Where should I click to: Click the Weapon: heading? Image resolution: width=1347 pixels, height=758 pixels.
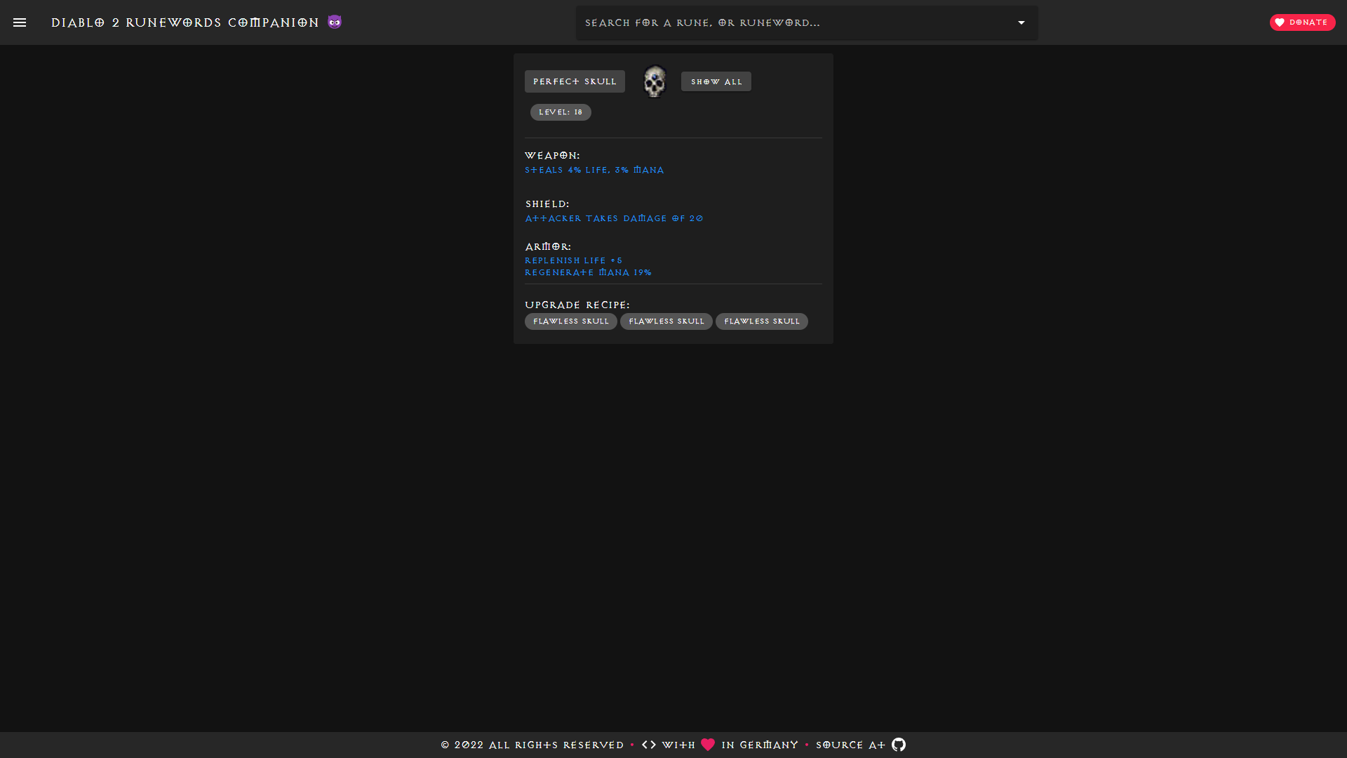552,155
